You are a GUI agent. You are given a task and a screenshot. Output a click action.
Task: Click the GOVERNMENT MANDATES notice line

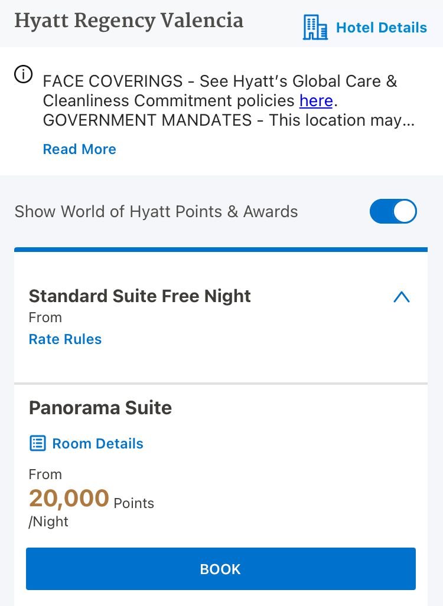coord(229,120)
